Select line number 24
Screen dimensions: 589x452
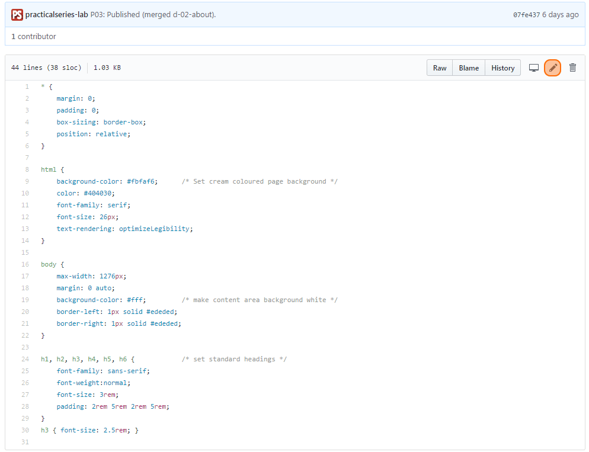(25, 359)
